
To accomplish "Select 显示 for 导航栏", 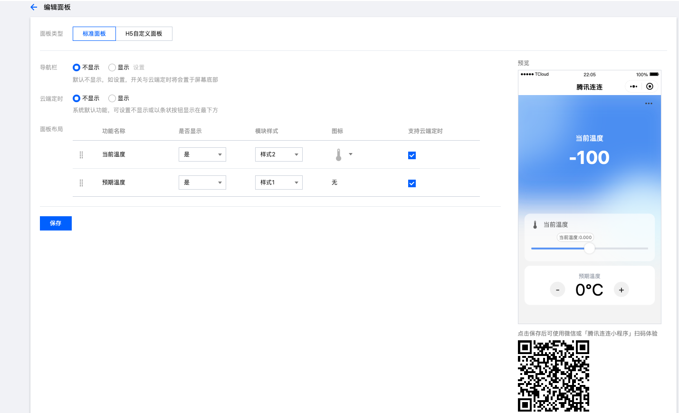I will [112, 67].
